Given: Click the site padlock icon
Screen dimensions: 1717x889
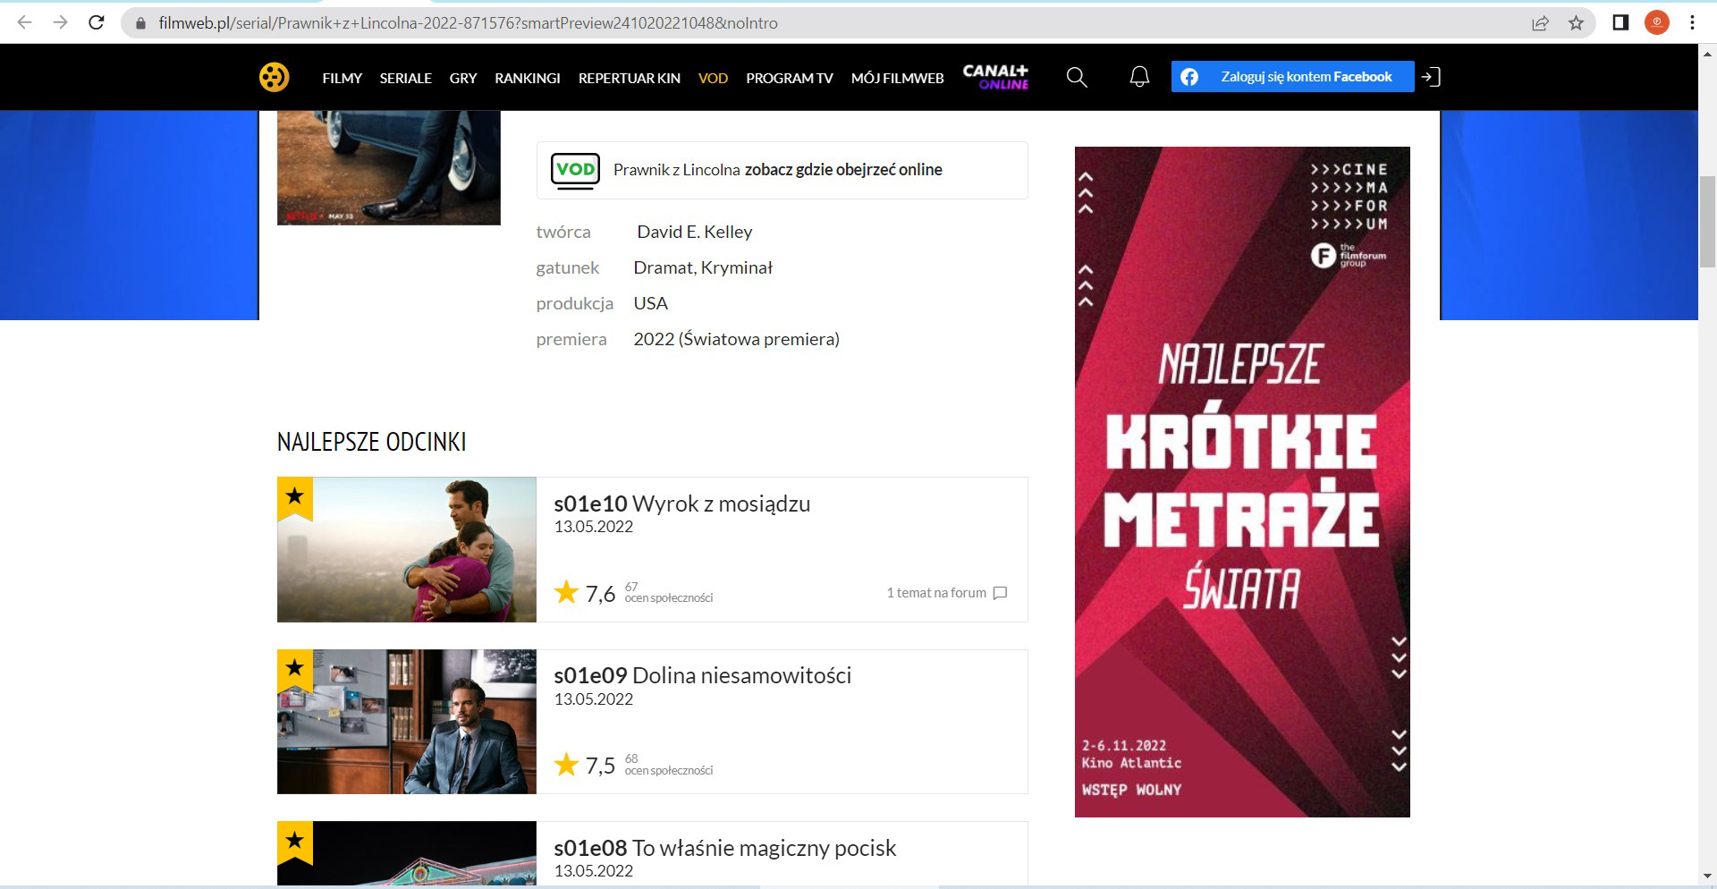Looking at the screenshot, I should point(140,23).
